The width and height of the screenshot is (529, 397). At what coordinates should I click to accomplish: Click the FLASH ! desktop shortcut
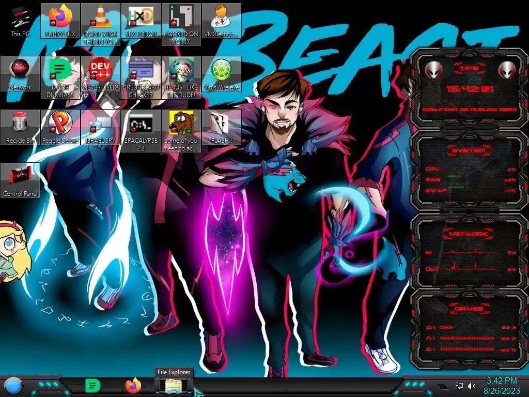click(221, 127)
